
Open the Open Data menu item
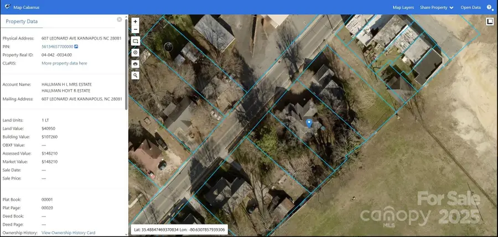coord(470,7)
